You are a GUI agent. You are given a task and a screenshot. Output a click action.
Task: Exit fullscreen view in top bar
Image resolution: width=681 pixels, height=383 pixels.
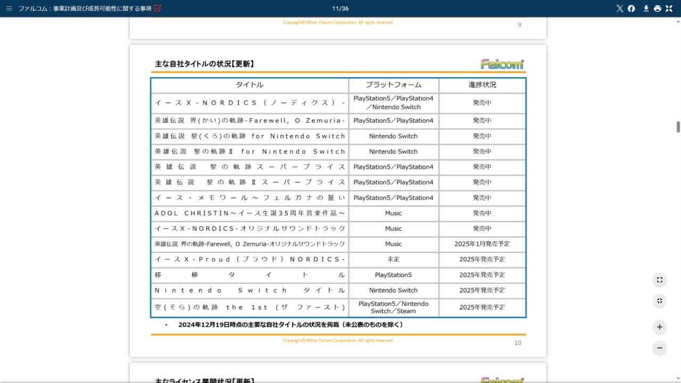(669, 9)
